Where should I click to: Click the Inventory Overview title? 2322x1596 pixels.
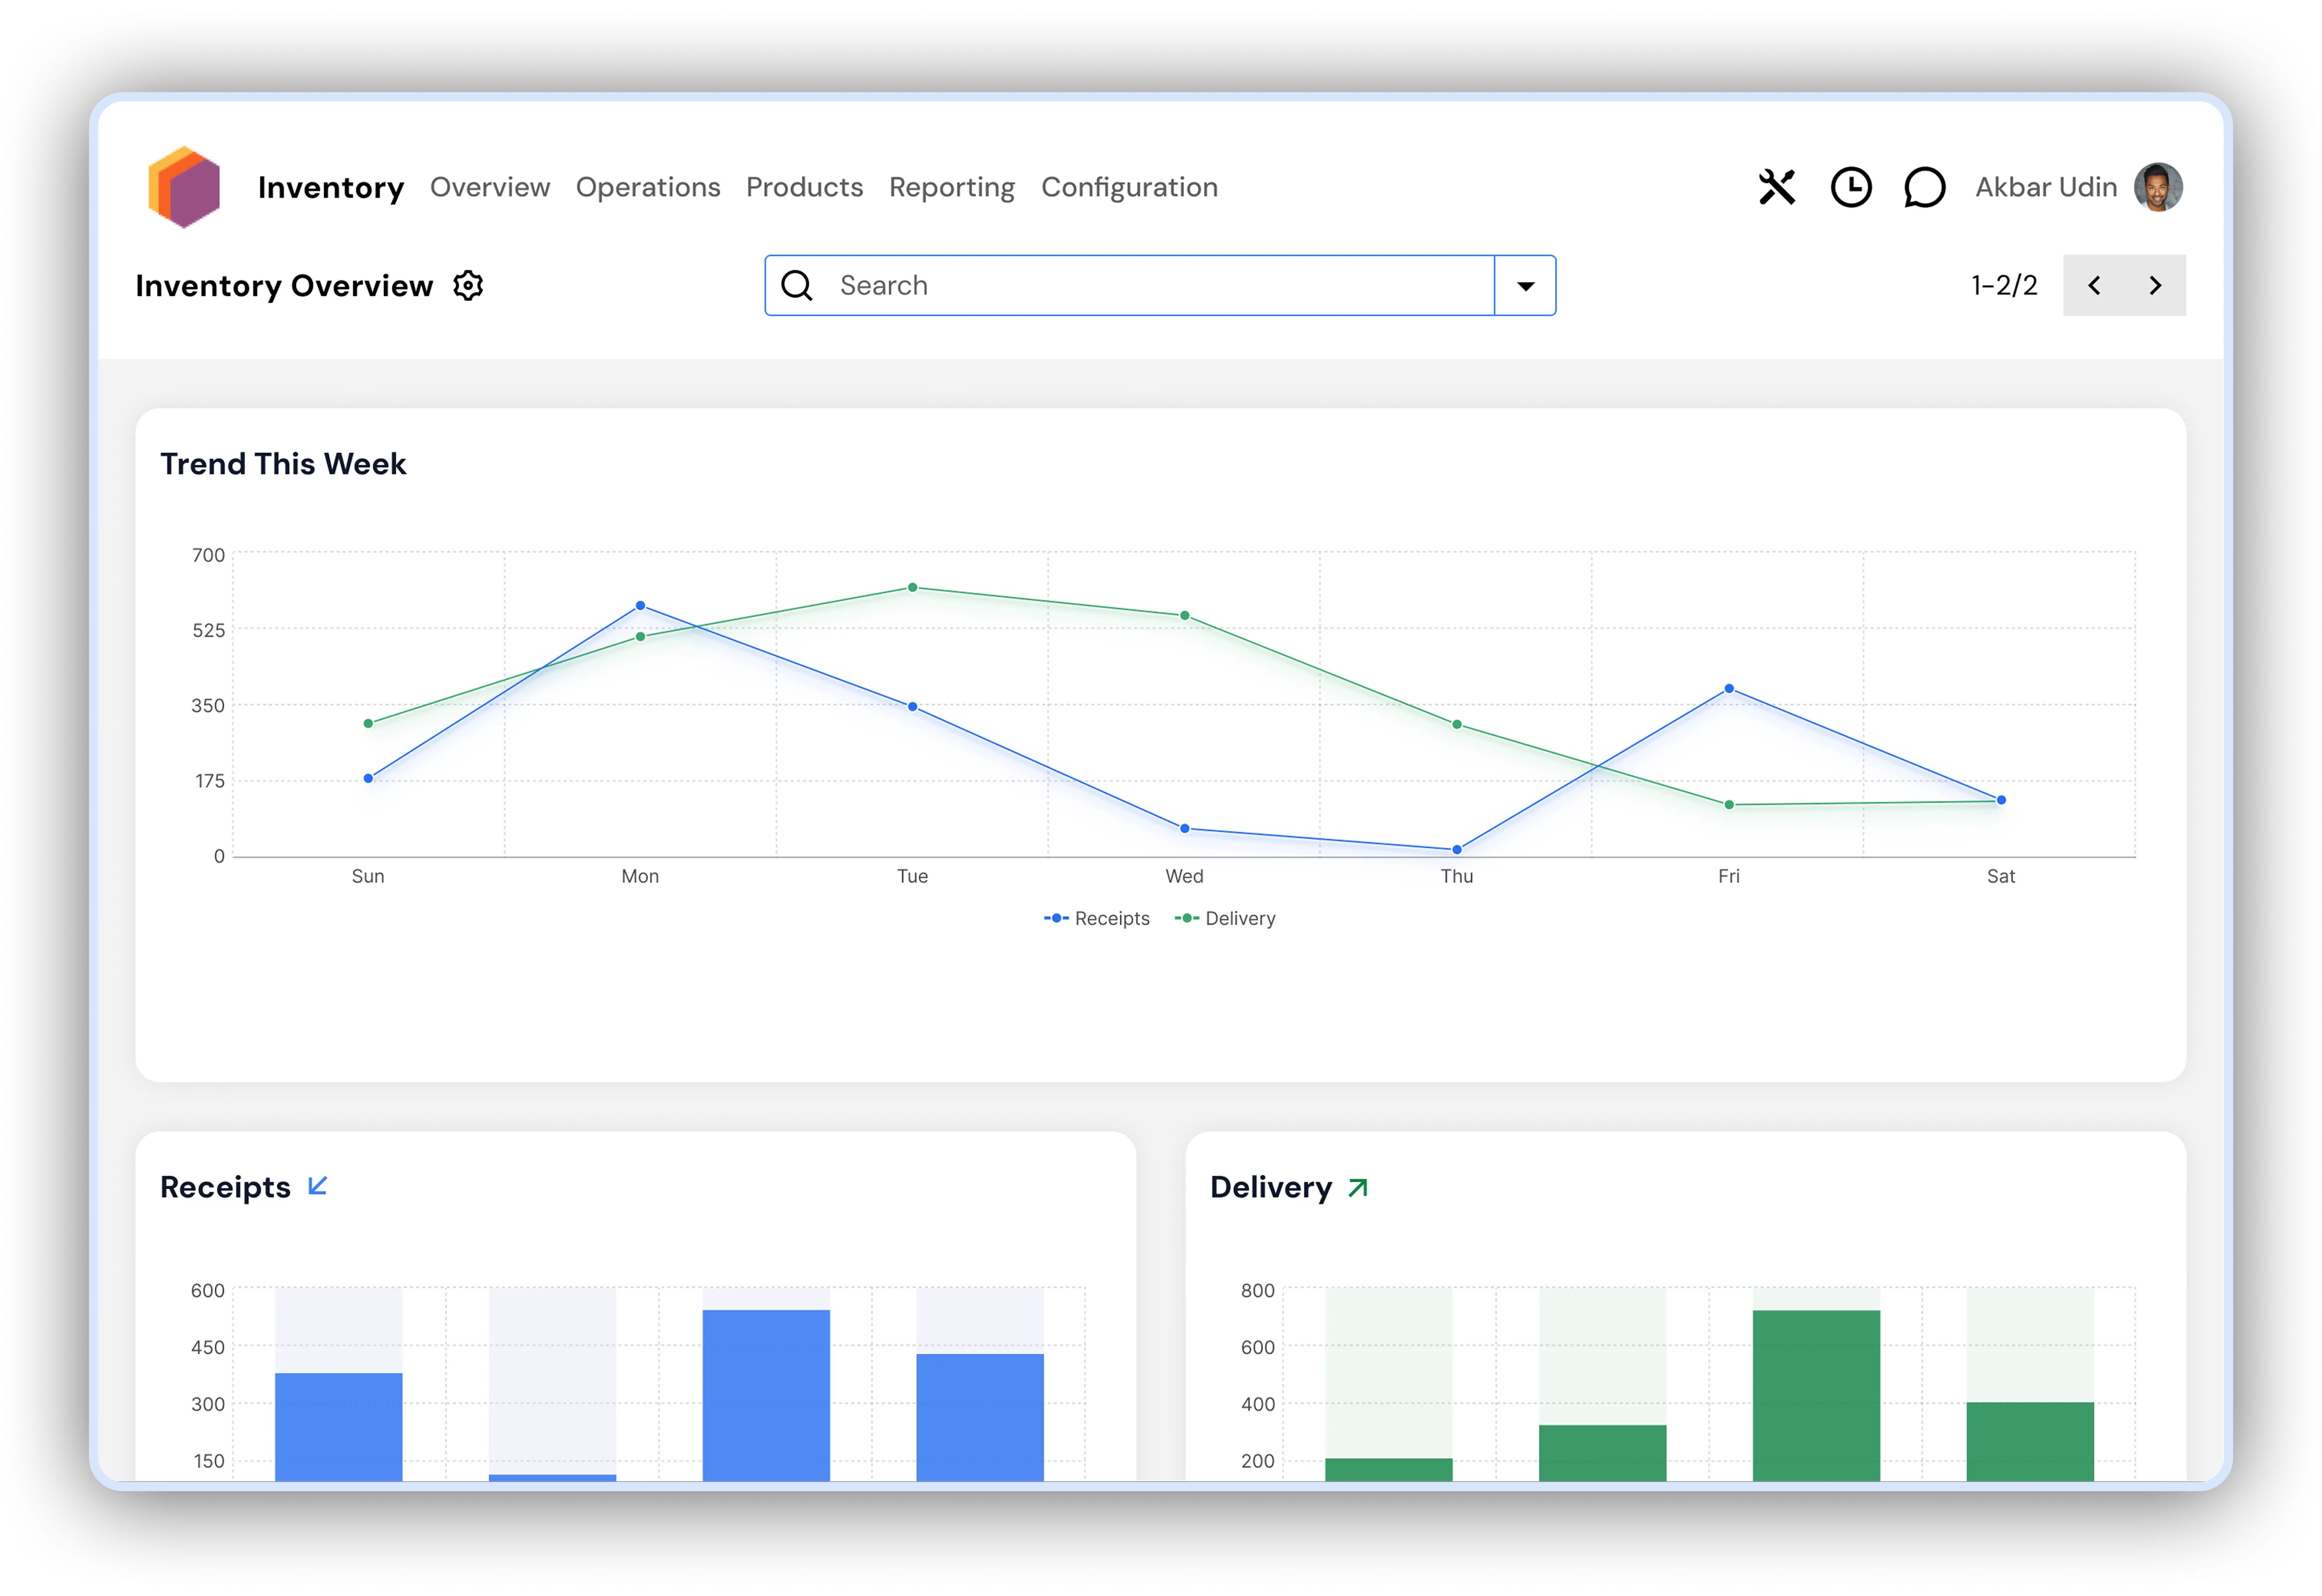coord(284,286)
